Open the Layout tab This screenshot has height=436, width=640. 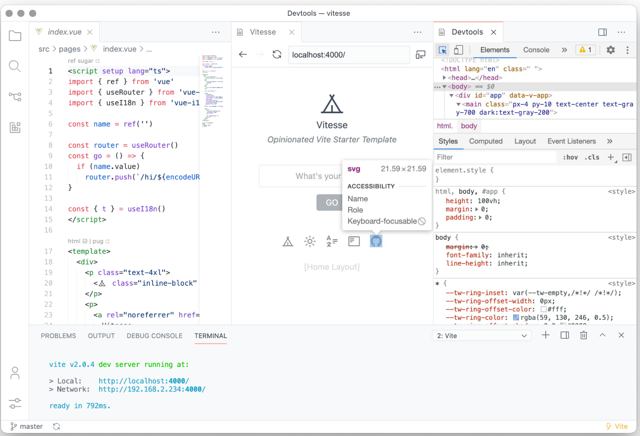click(x=525, y=141)
